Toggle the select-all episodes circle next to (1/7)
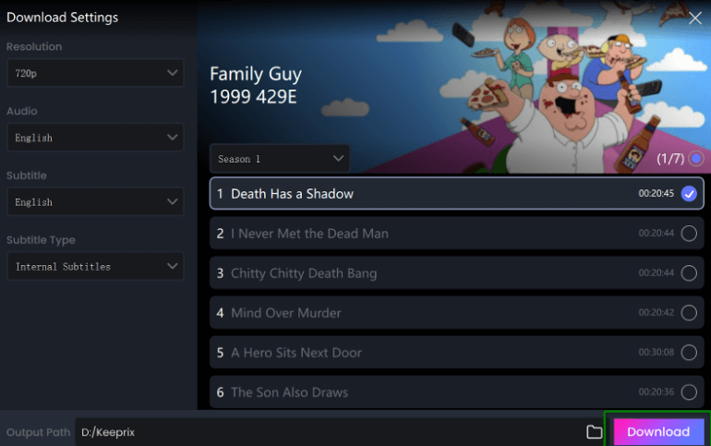 point(695,159)
